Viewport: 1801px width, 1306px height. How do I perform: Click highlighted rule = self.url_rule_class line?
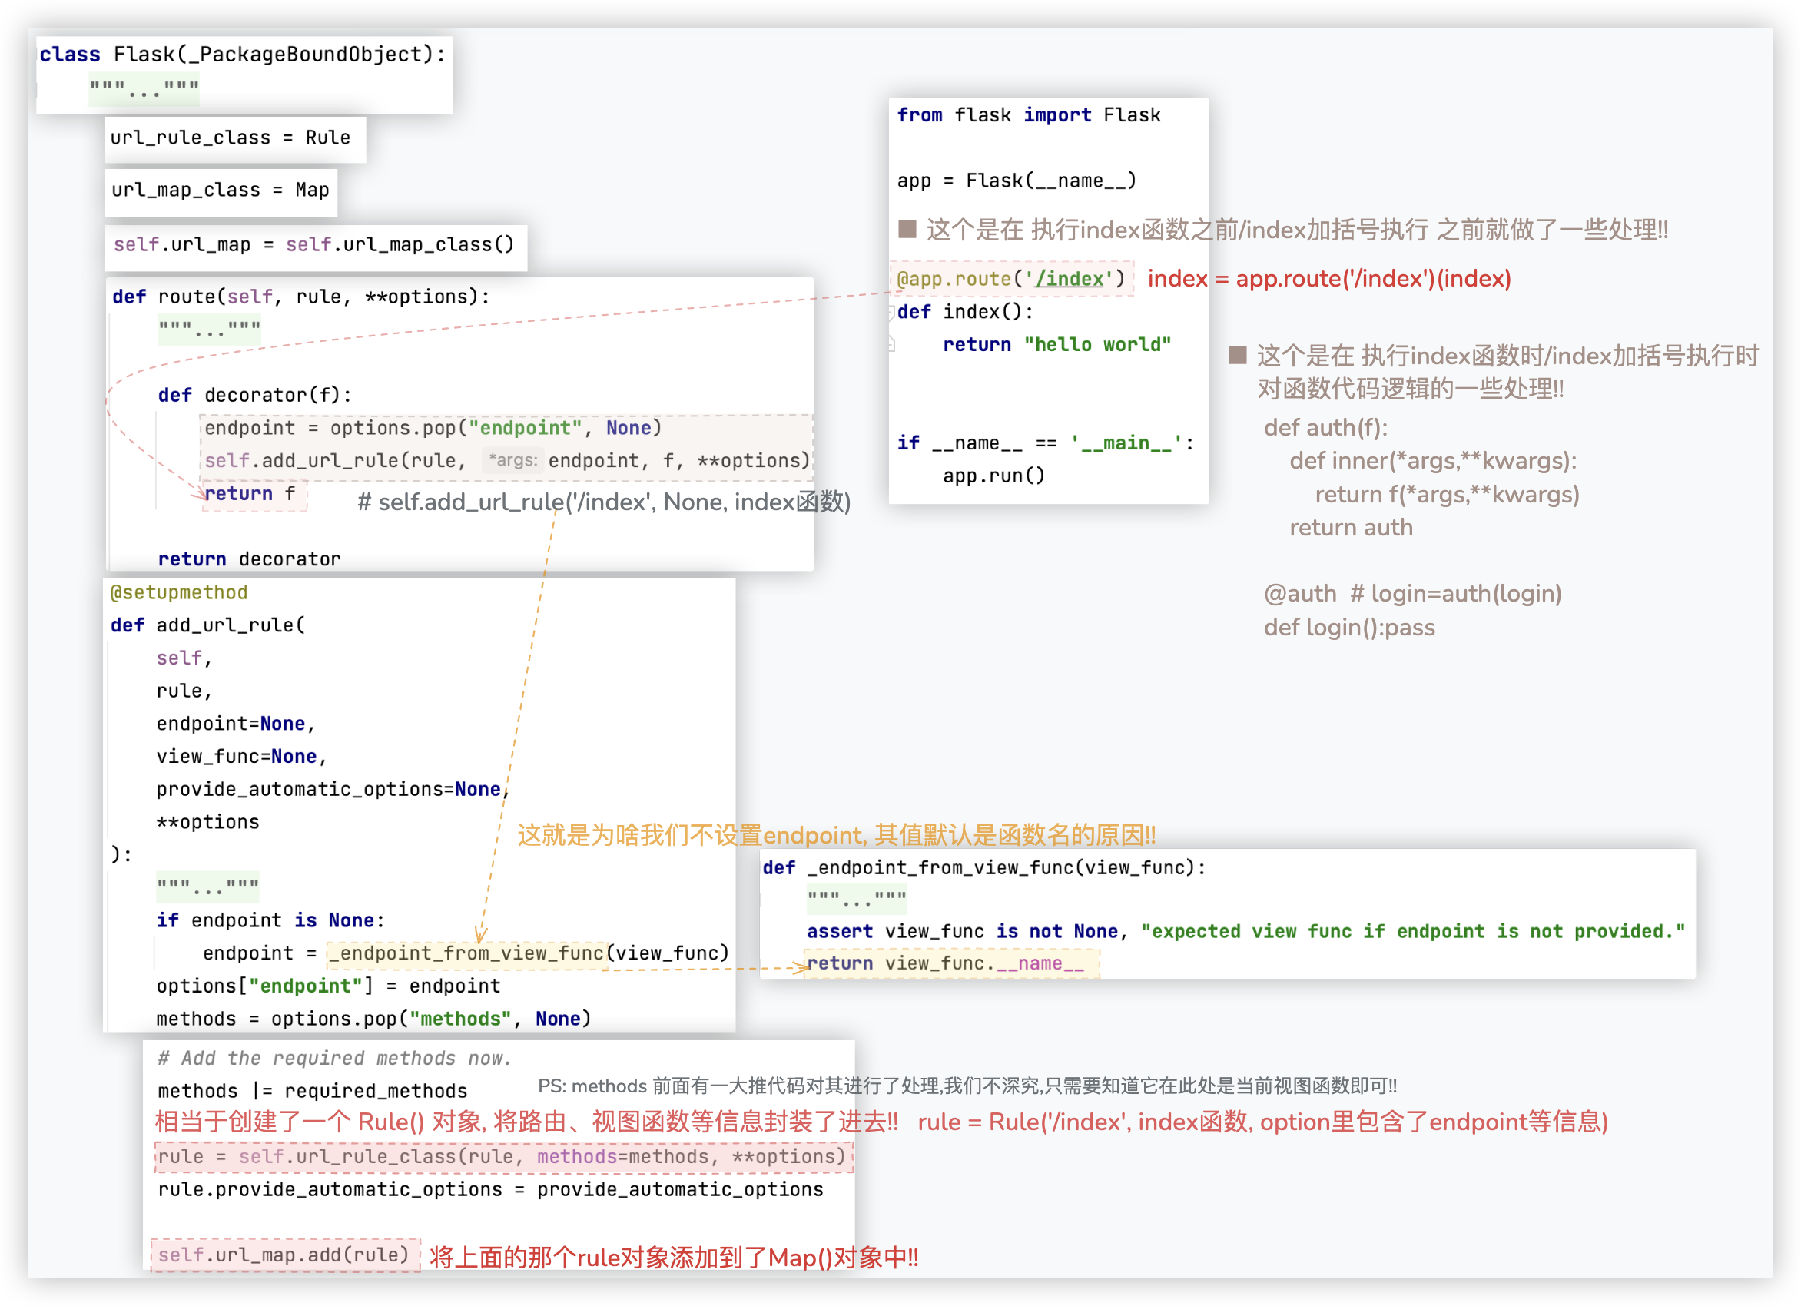(502, 1156)
